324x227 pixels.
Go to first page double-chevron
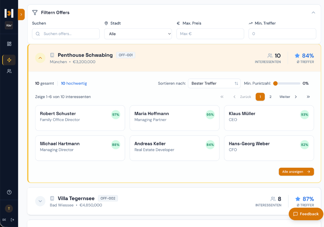point(222,97)
